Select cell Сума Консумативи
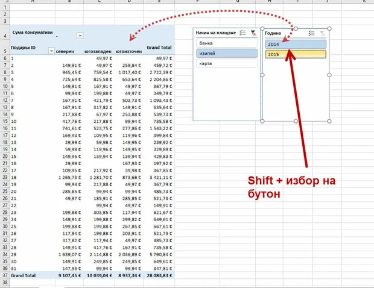Image resolution: width=374 pixels, height=288 pixels. (33, 33)
